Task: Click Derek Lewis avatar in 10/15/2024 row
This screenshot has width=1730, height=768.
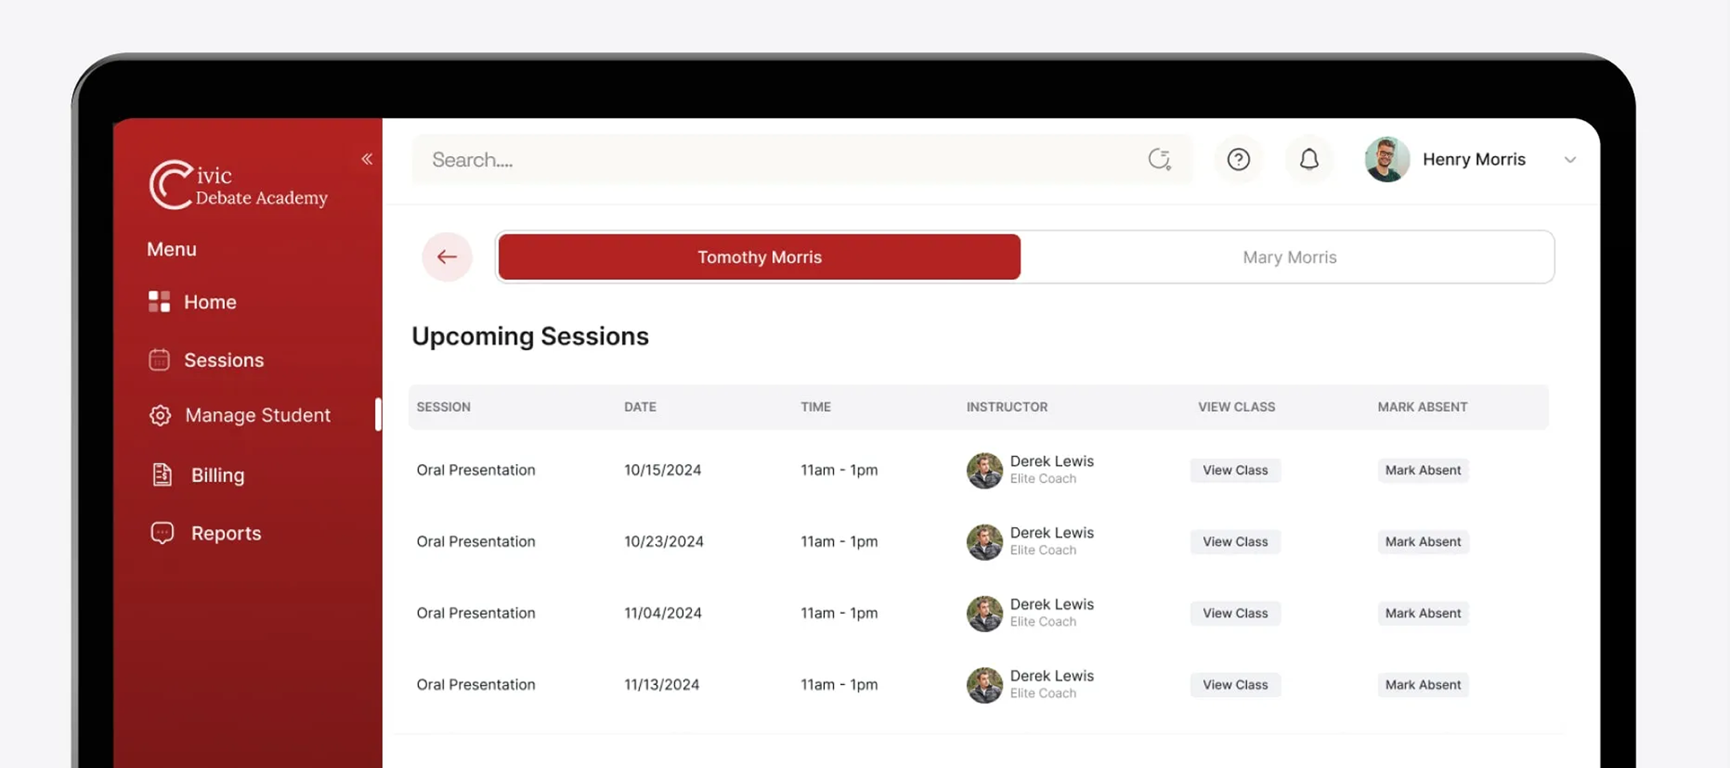Action: point(984,470)
